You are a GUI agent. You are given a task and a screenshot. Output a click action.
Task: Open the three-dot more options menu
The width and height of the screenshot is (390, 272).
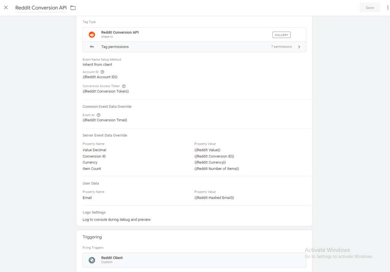[x=388, y=8]
